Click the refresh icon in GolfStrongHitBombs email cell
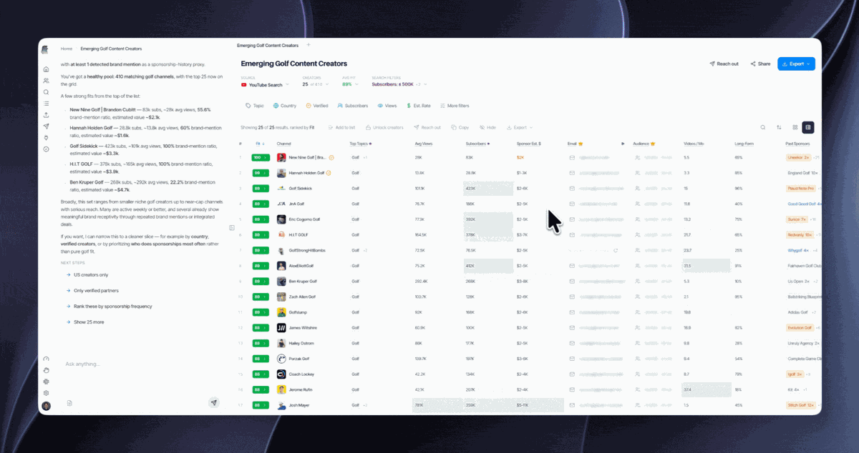 point(615,250)
